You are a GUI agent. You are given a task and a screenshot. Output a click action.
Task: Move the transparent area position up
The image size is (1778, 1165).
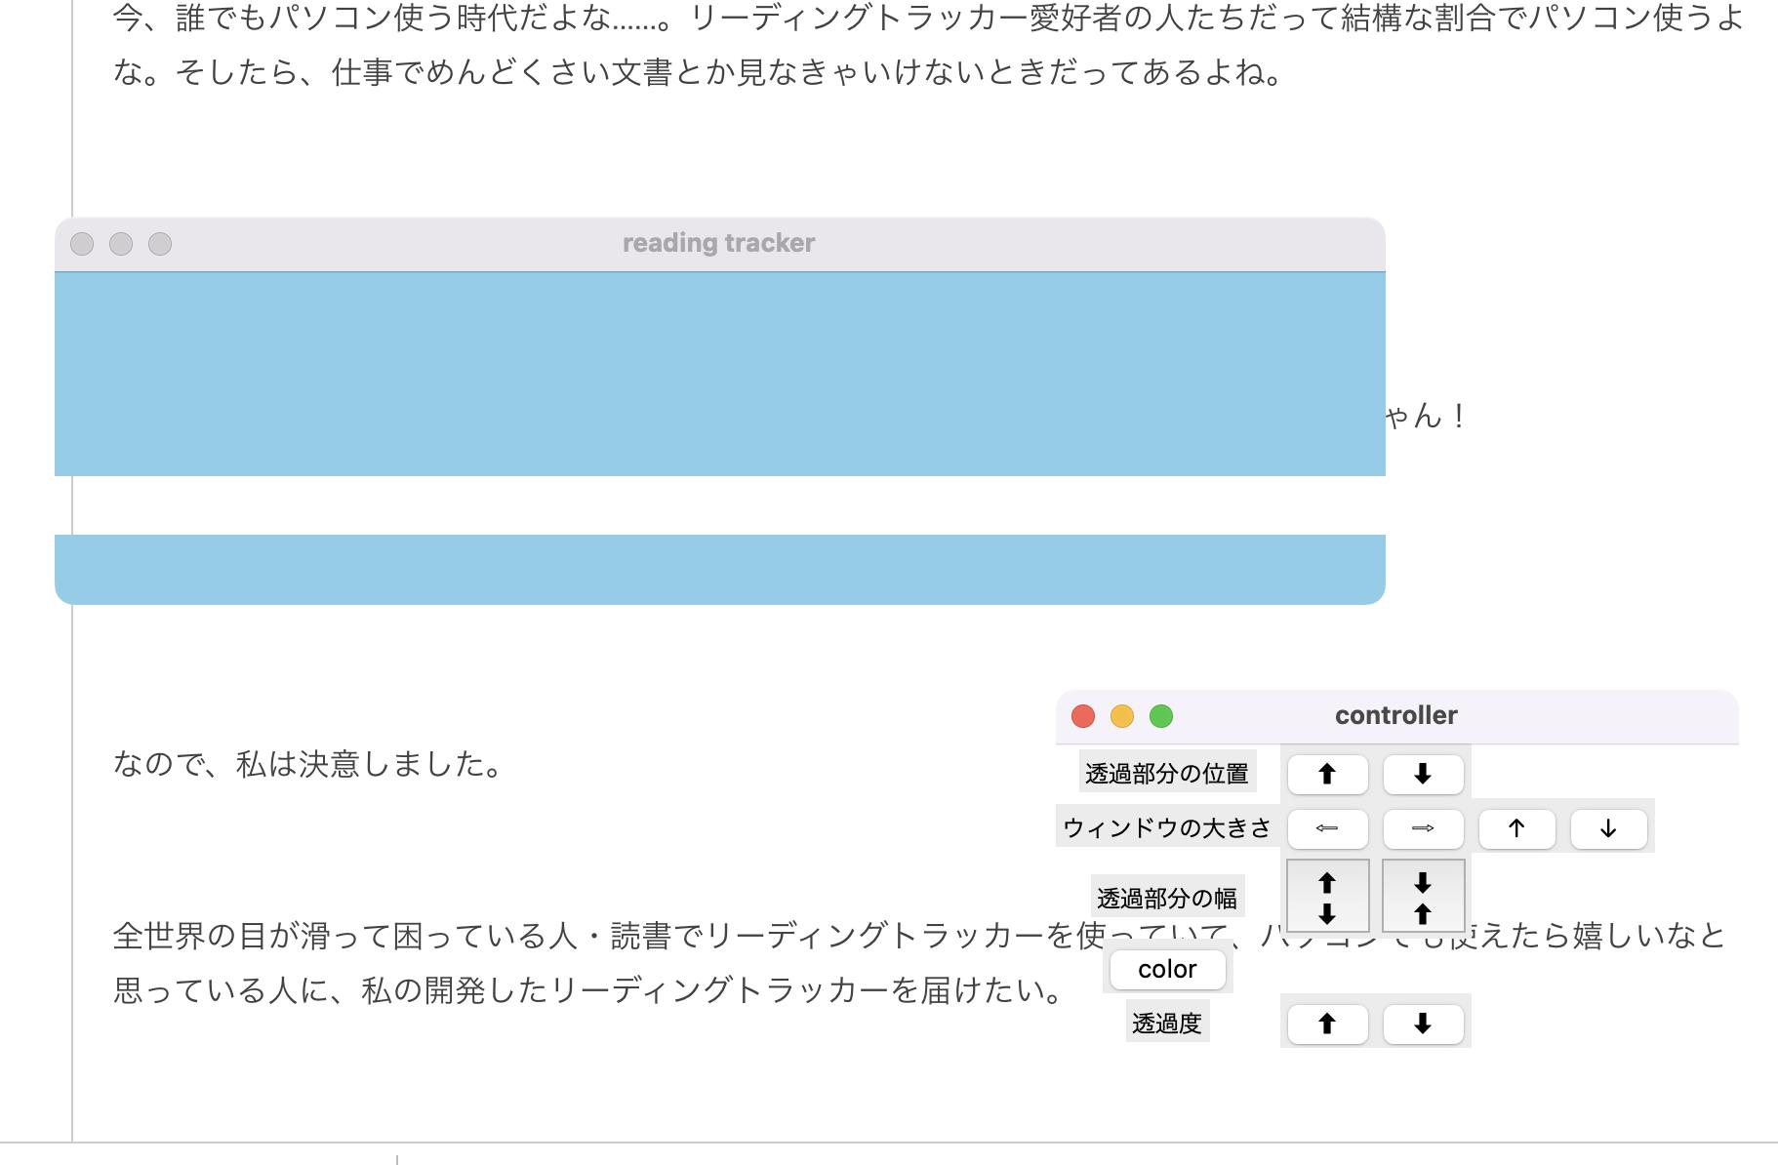coord(1327,775)
